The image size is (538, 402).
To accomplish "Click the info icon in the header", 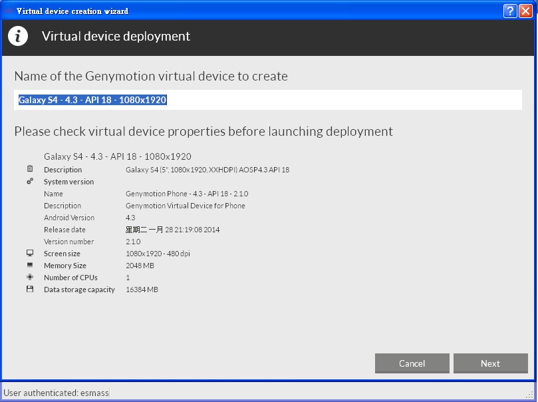I will (x=18, y=37).
